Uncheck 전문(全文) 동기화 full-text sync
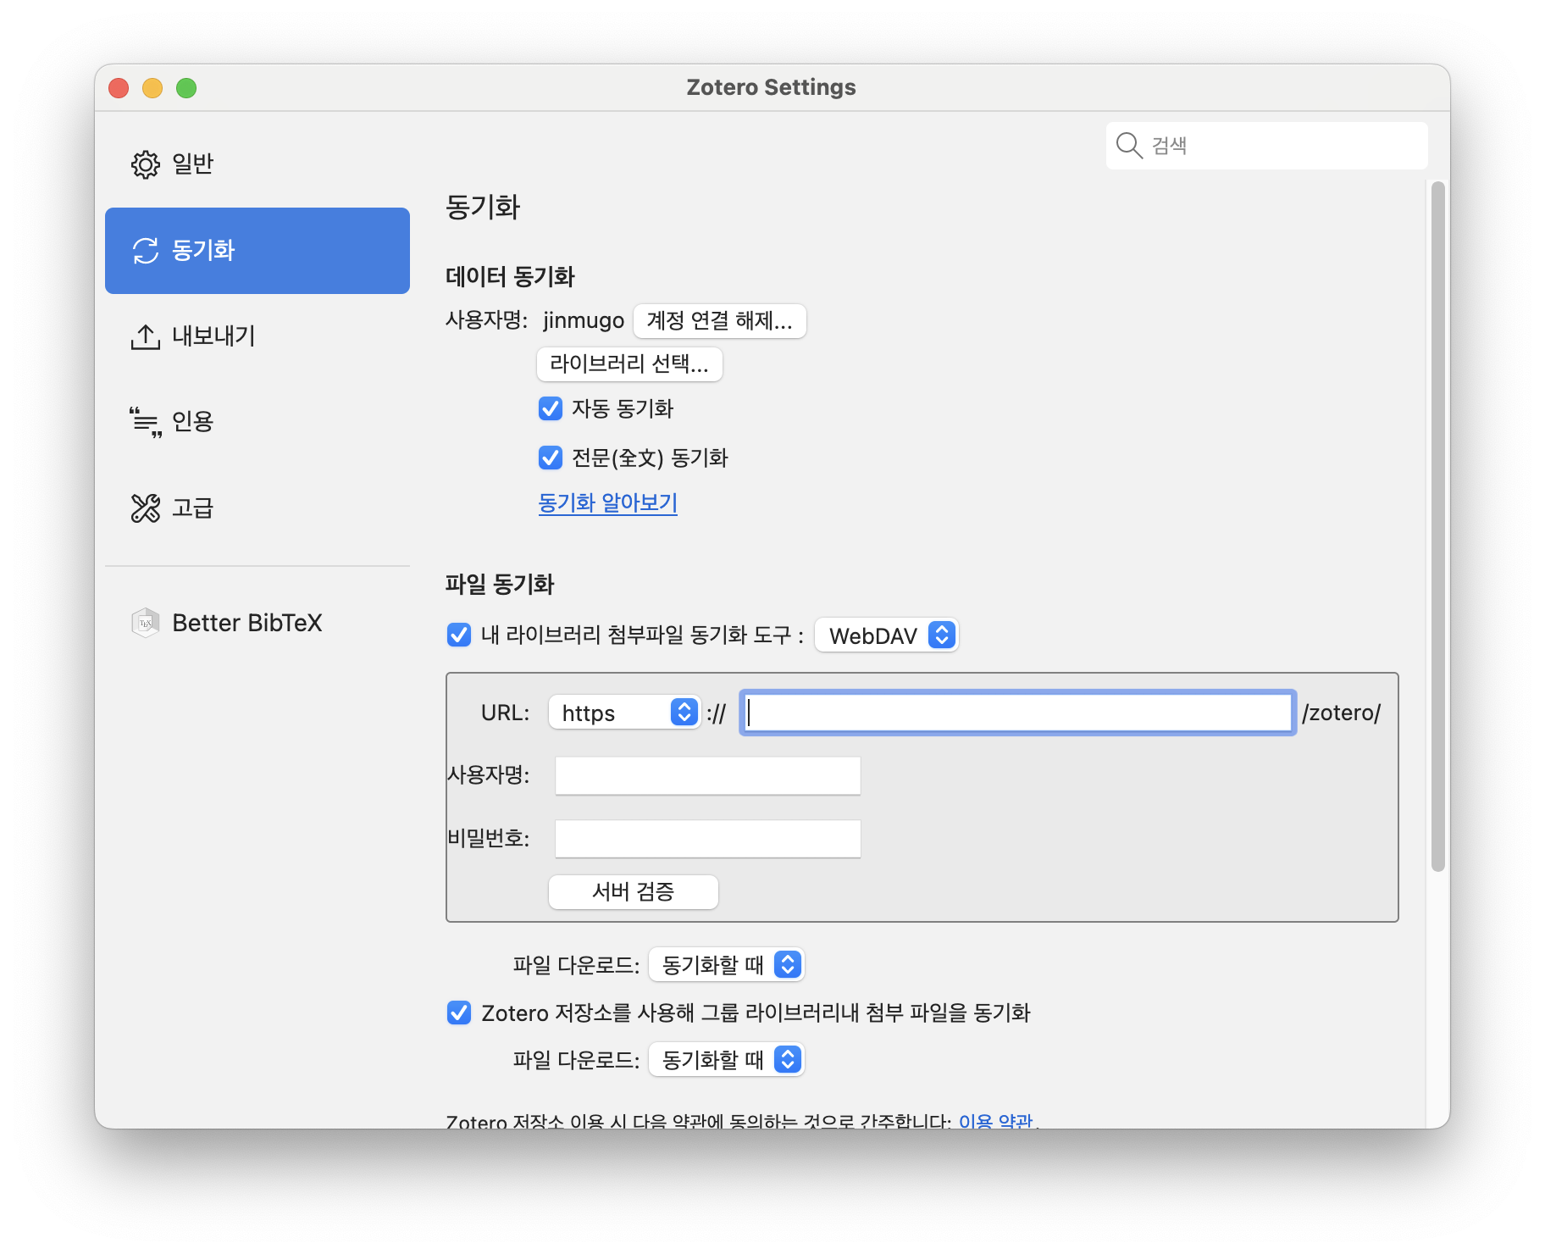The image size is (1545, 1254). 551,458
